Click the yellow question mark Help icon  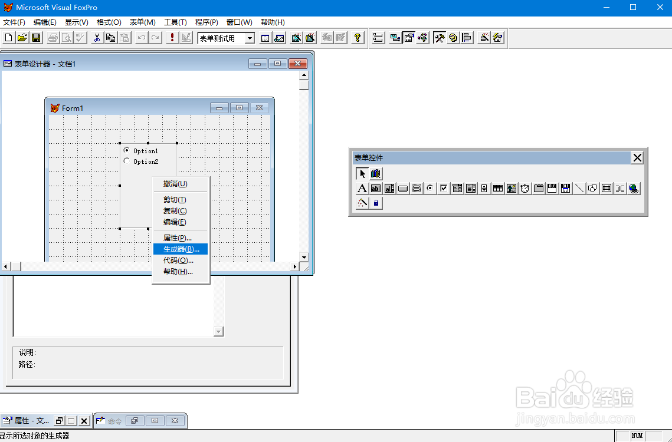[358, 38]
